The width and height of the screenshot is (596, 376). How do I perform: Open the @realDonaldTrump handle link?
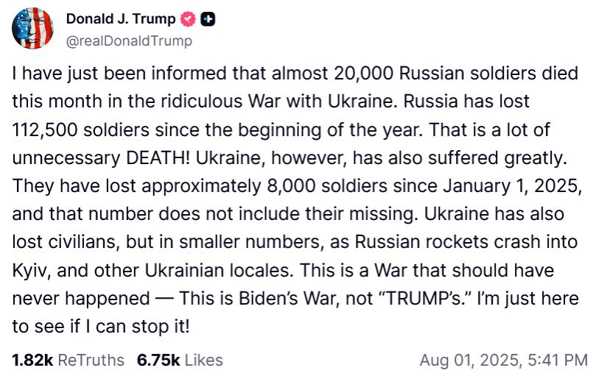pos(129,41)
